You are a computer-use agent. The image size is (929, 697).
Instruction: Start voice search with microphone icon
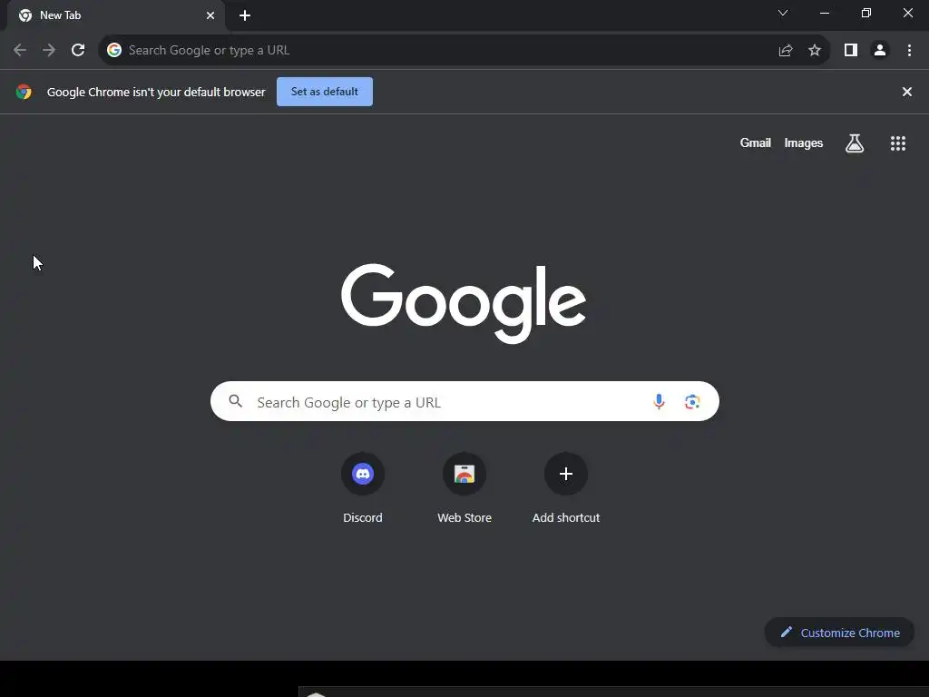click(x=659, y=402)
